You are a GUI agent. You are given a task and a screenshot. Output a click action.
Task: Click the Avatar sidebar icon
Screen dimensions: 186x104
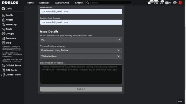coord(3,20)
